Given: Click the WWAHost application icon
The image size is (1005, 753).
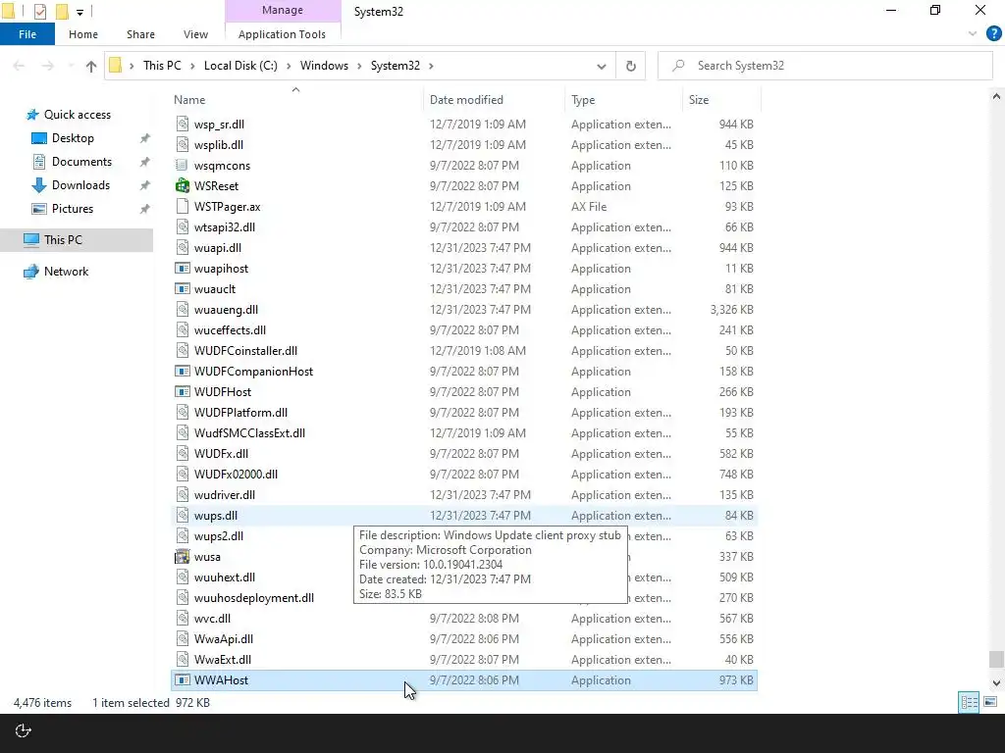Looking at the screenshot, I should (x=183, y=680).
